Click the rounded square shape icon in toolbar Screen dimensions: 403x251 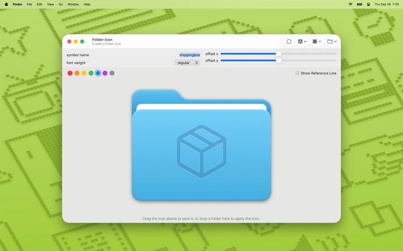(x=289, y=41)
